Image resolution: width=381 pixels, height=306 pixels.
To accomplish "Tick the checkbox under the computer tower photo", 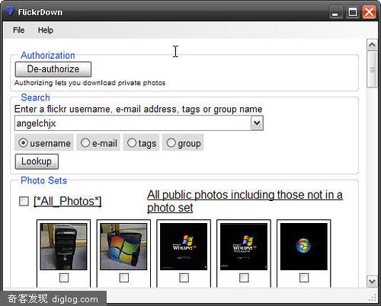I will (64, 278).
